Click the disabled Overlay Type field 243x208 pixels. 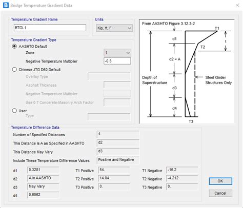pyautogui.click(x=109, y=76)
